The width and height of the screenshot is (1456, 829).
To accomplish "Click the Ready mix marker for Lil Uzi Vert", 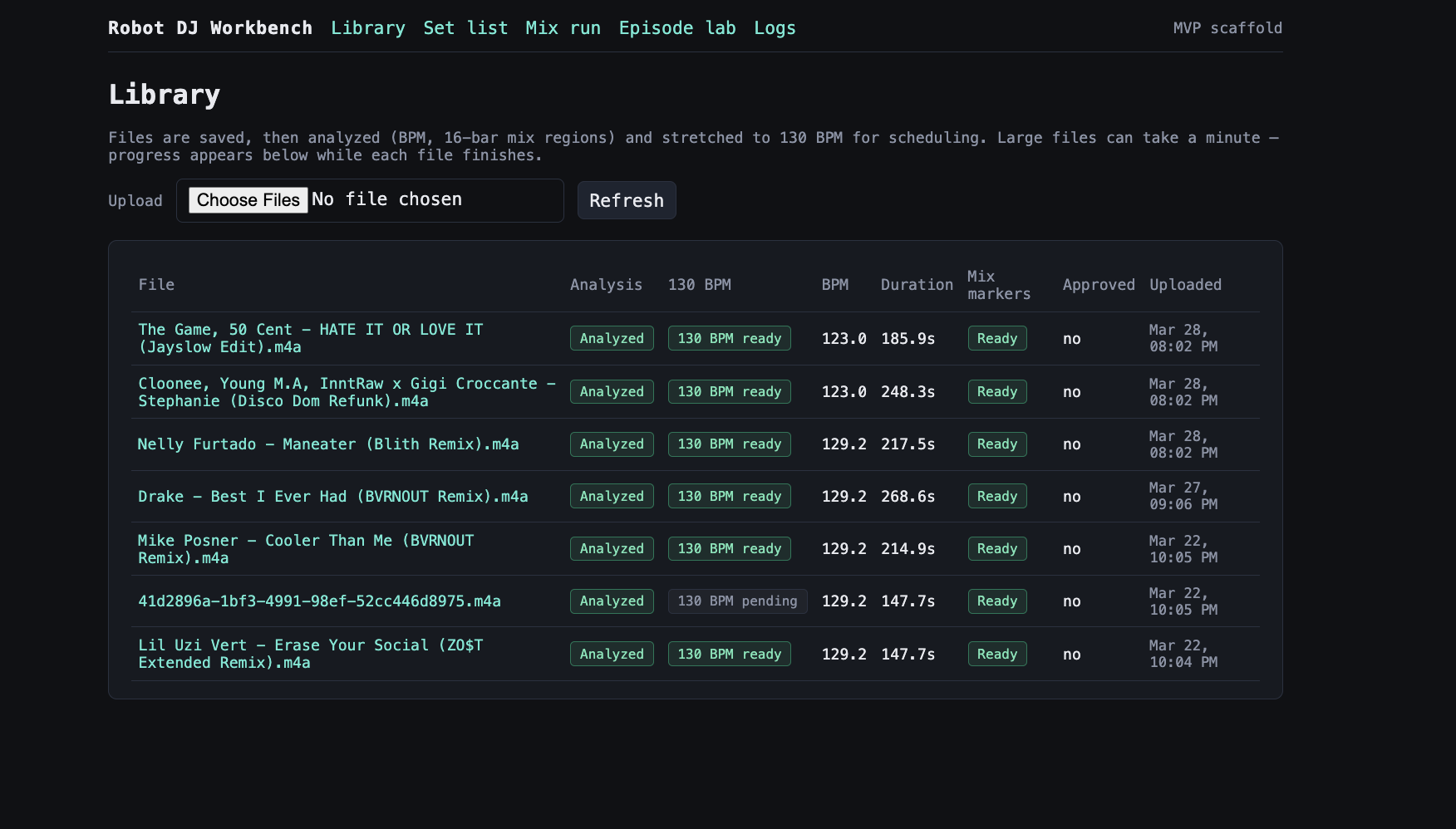I will coord(996,654).
